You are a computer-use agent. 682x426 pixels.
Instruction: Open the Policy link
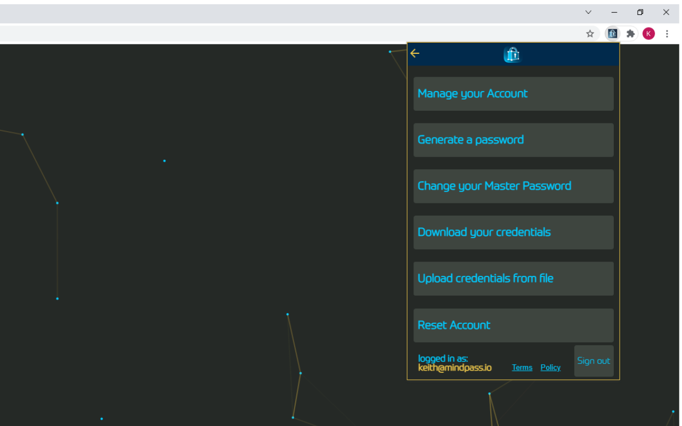point(550,367)
